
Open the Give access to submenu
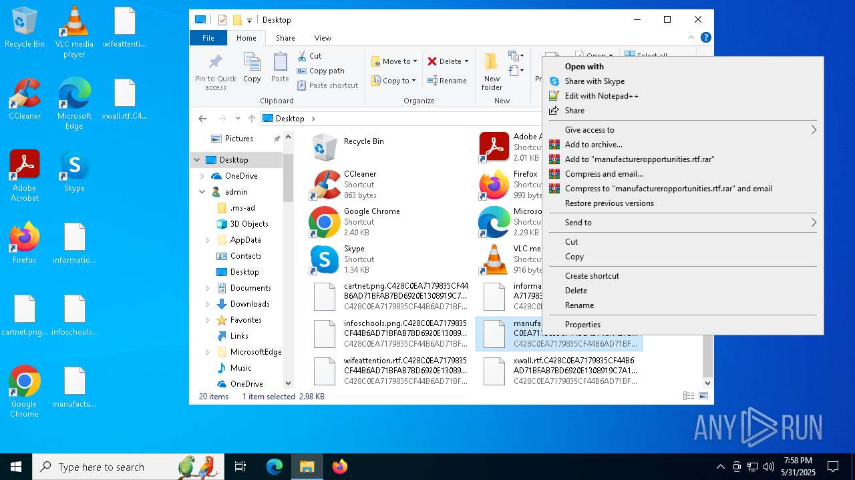click(683, 130)
